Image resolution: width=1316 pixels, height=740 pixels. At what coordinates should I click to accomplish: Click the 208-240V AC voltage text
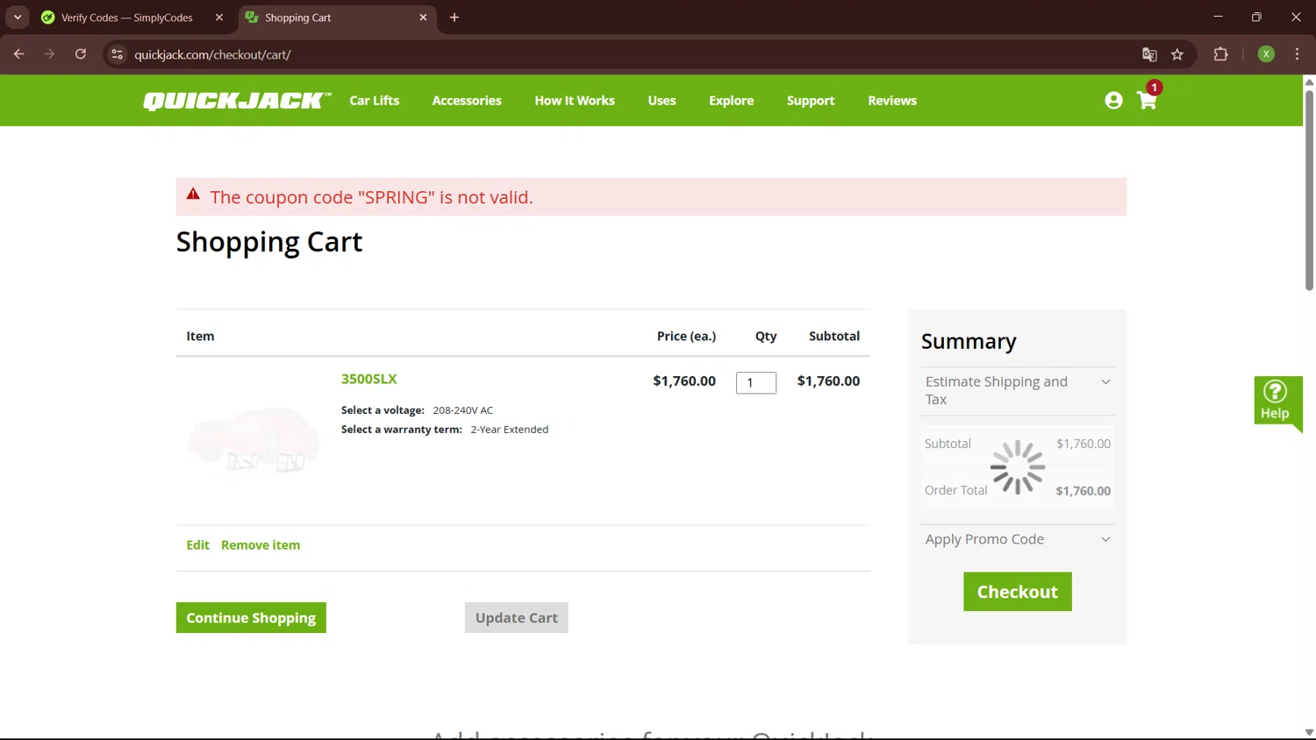[x=463, y=410]
